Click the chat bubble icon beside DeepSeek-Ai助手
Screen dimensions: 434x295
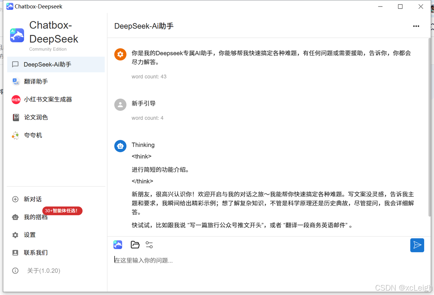click(x=15, y=64)
